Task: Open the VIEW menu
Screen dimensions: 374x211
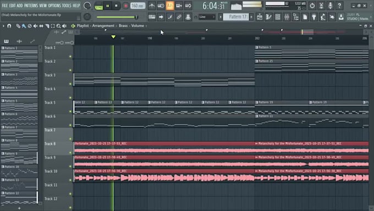Action: [43, 6]
